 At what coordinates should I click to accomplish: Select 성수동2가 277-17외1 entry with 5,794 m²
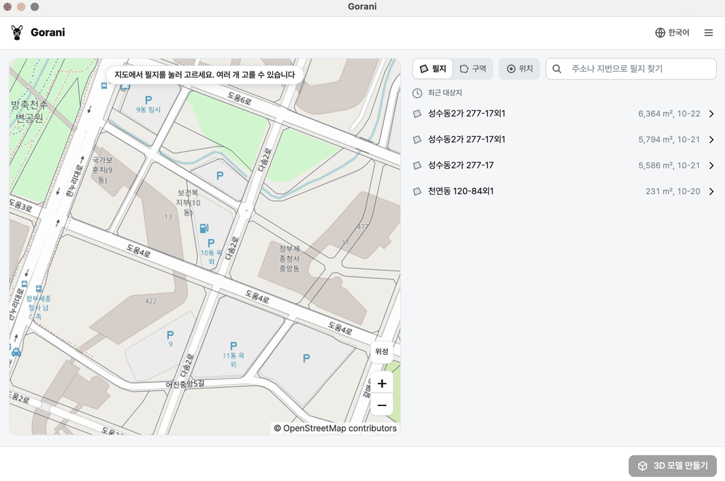[x=564, y=140]
